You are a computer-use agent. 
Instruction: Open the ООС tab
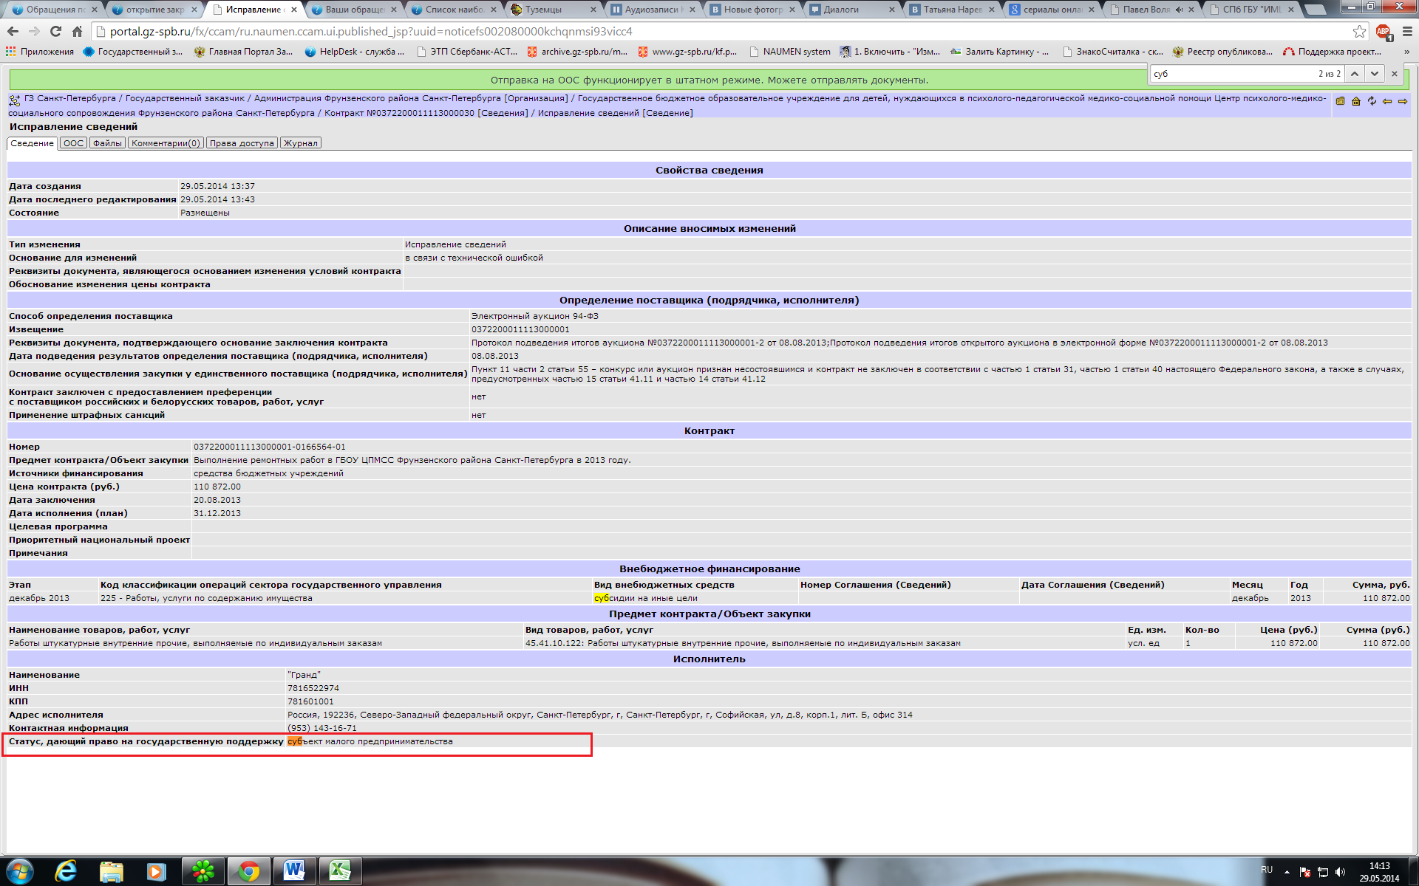click(73, 143)
